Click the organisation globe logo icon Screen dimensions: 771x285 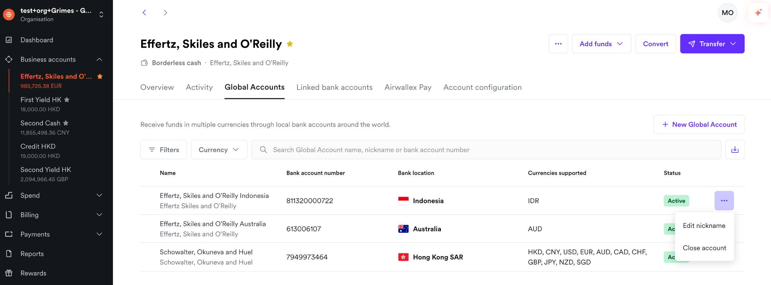[9, 15]
